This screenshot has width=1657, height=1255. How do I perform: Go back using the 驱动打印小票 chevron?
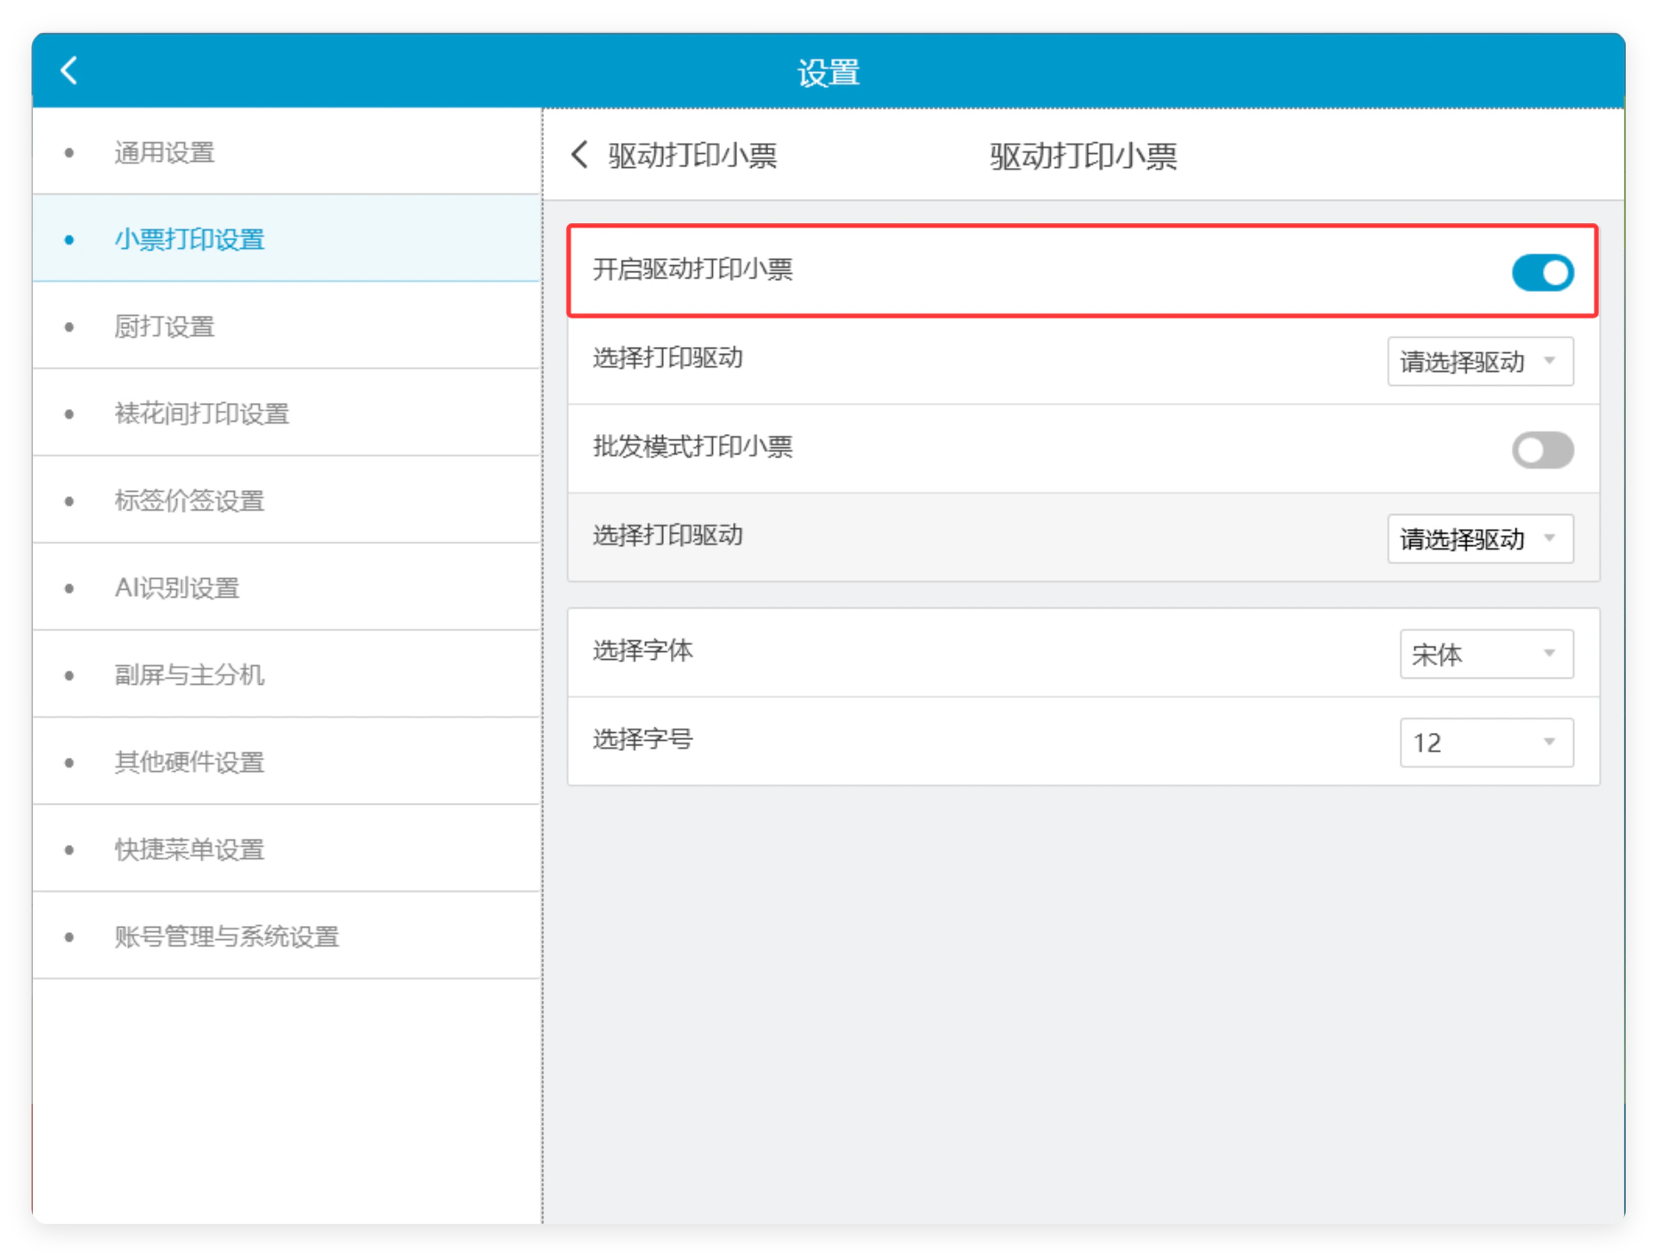click(579, 155)
